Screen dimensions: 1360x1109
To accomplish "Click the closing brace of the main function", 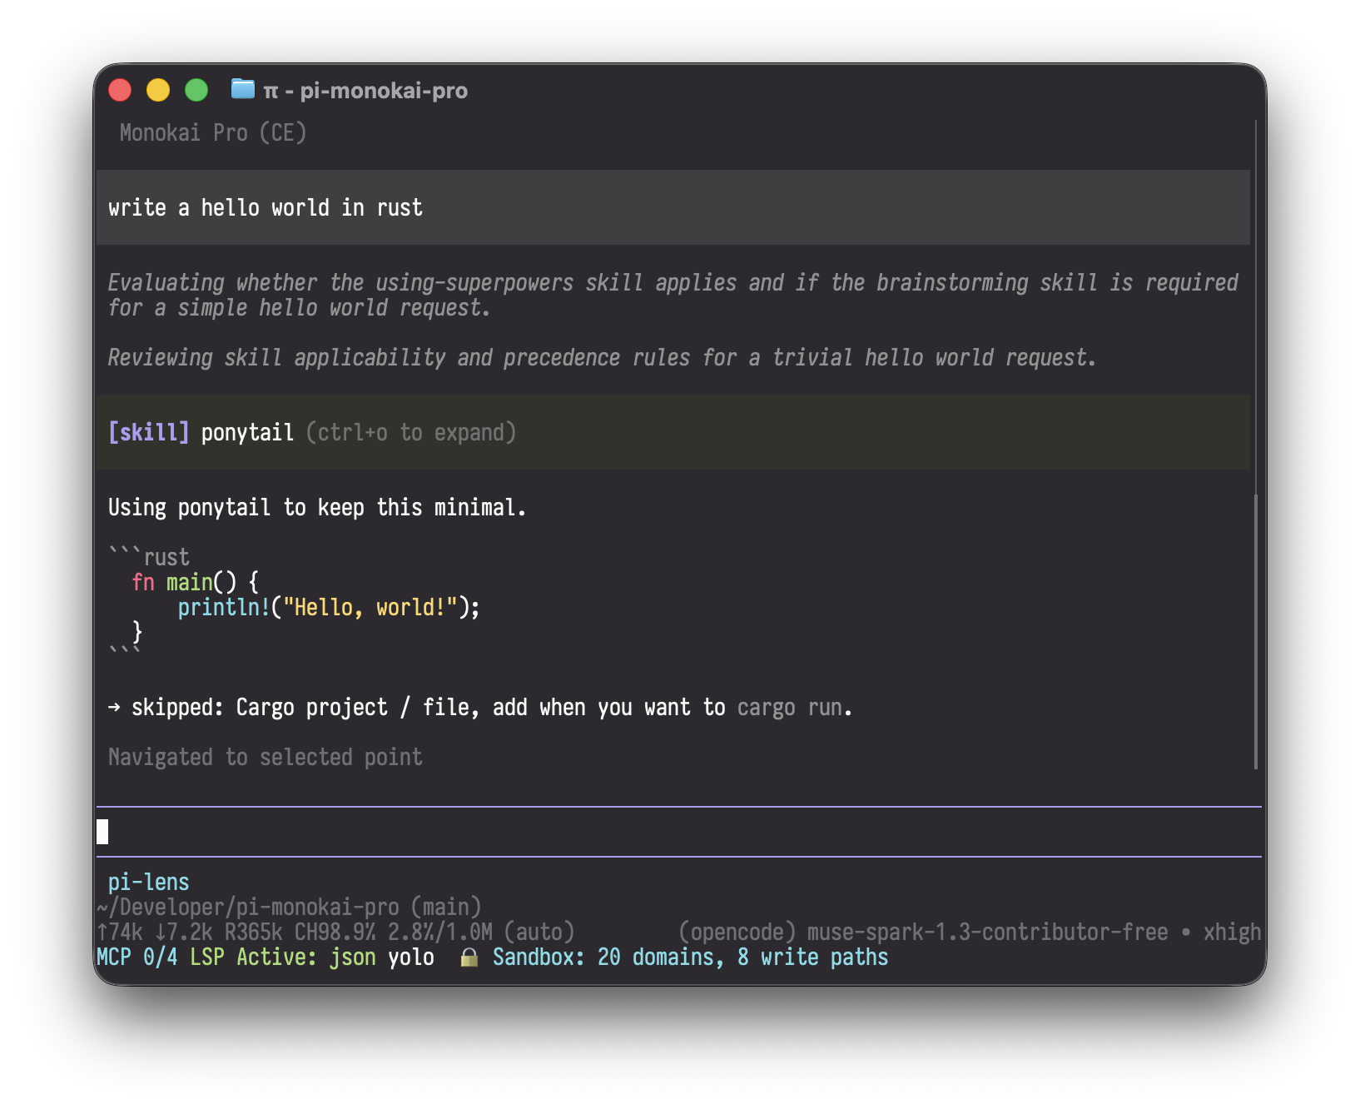I will 137,632.
